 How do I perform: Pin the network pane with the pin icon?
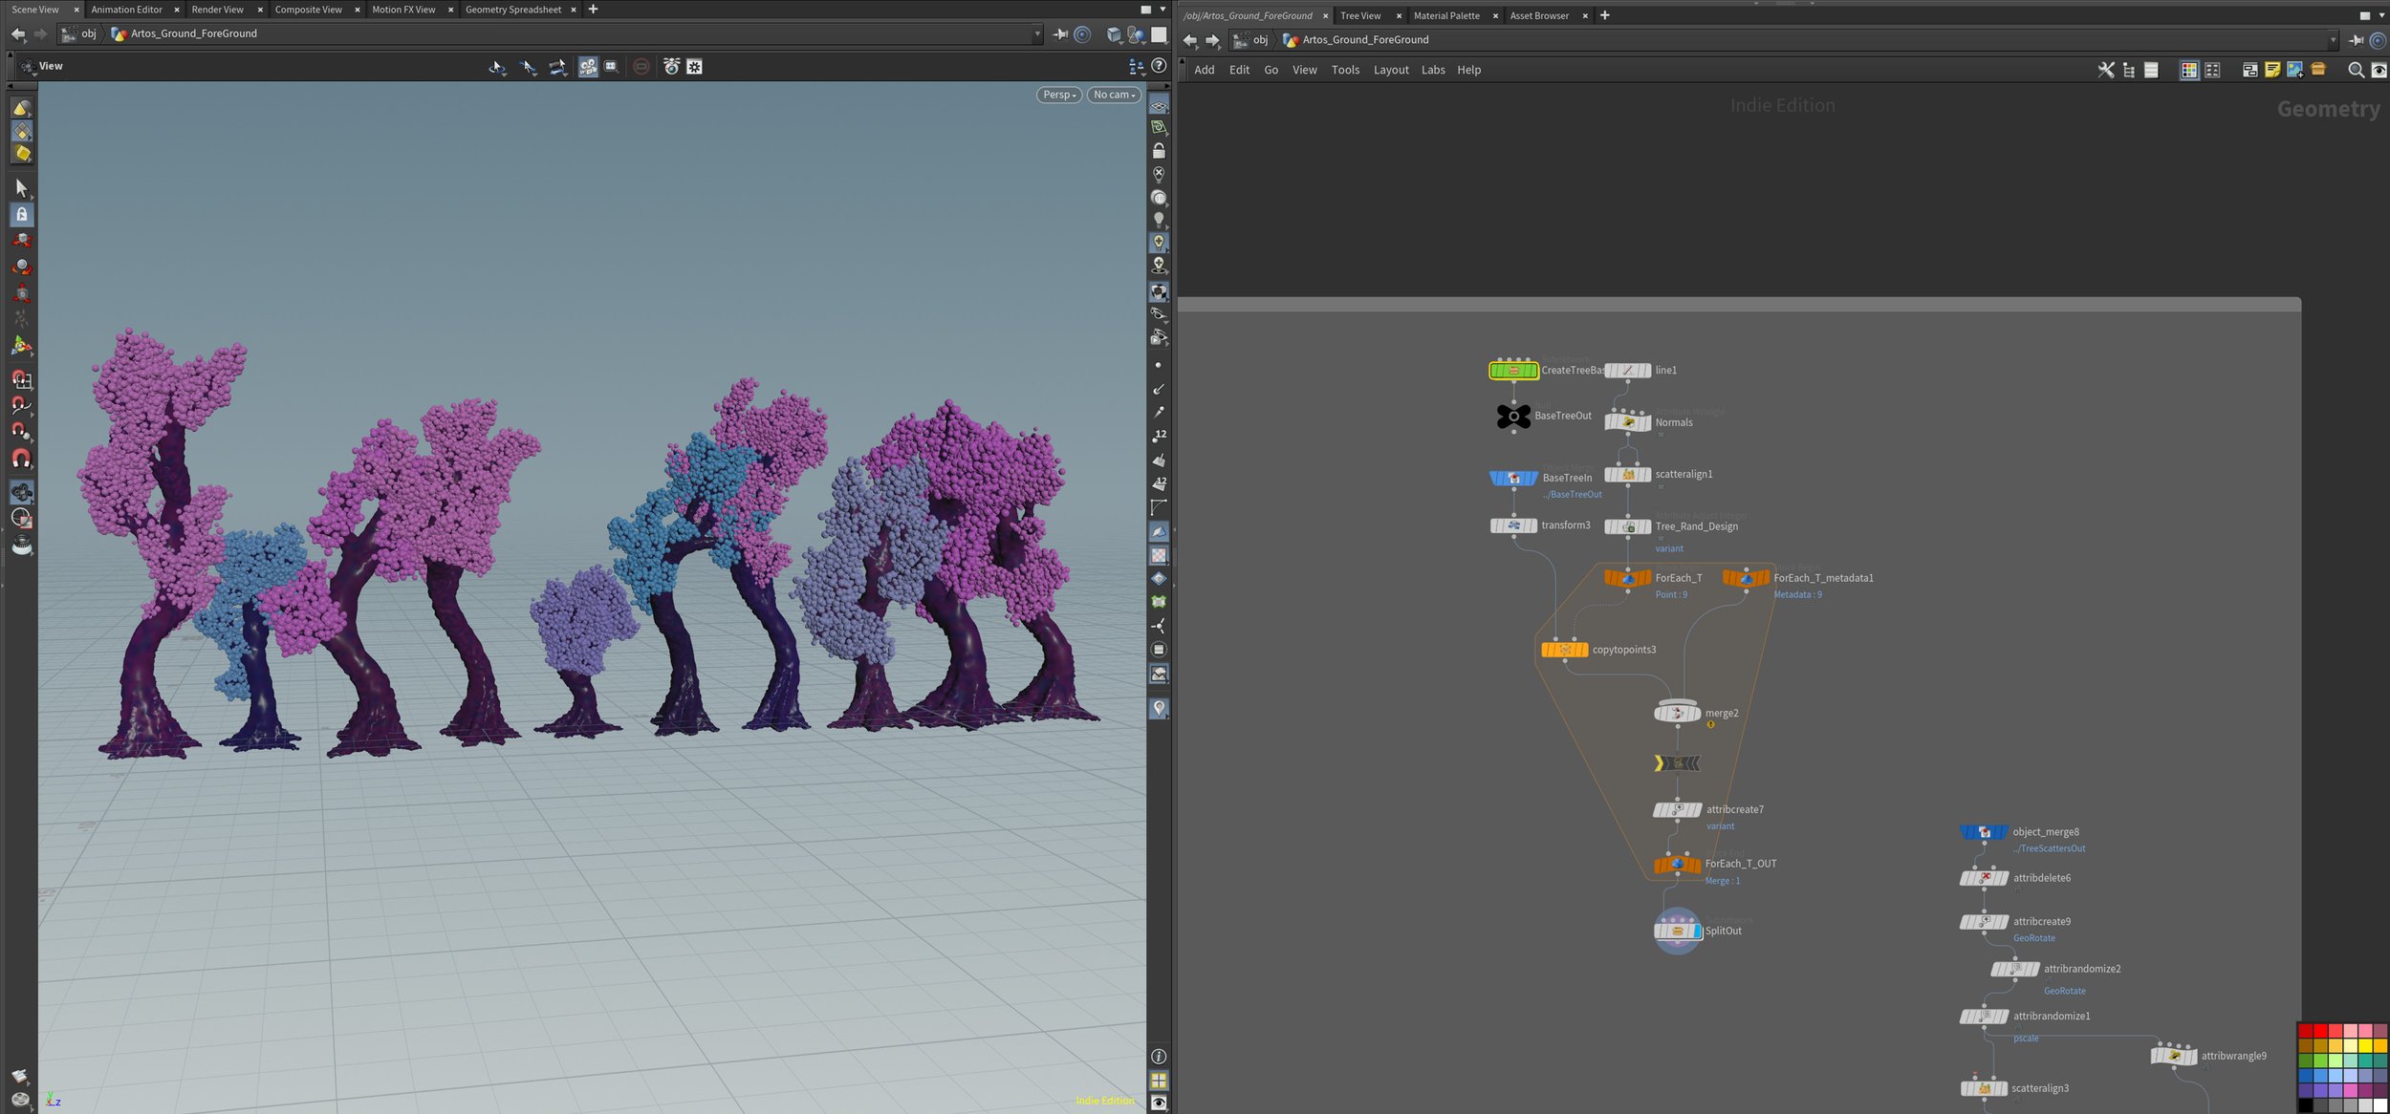(2357, 40)
